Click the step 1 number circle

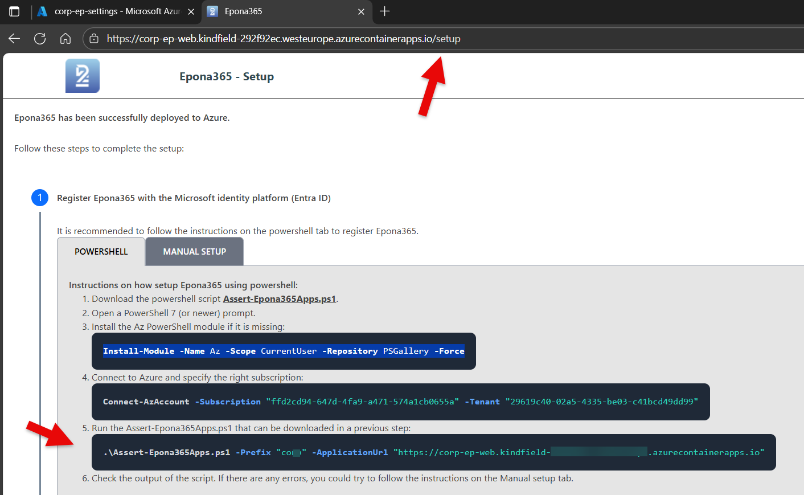tap(40, 198)
